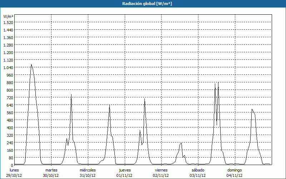
Task: Click the 29/10/12 date label
Action: 14,175
